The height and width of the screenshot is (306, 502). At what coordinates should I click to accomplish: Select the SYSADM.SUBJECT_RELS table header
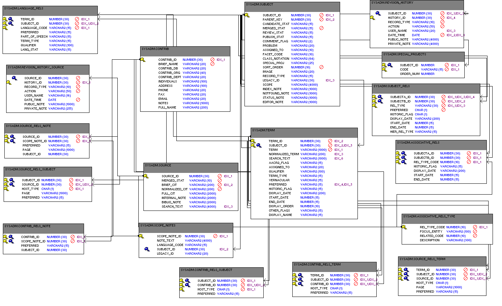426,88
